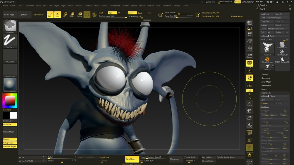Select the PolyMesh3D star tool

[282, 53]
